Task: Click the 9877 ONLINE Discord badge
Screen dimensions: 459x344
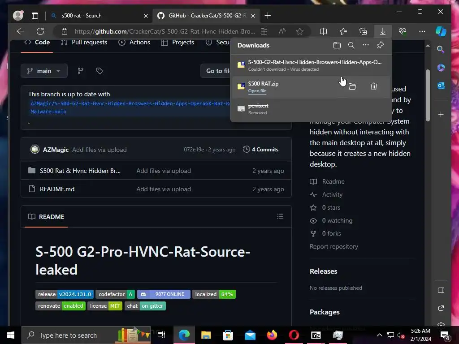Action: [x=164, y=294]
